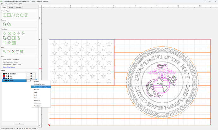Click the first Boolean operation icon
Image resolution: width=218 pixels, height=130 pixels.
tap(5, 24)
